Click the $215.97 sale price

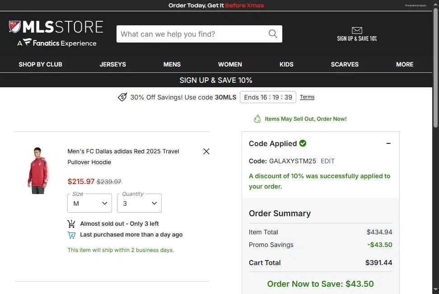pos(81,182)
